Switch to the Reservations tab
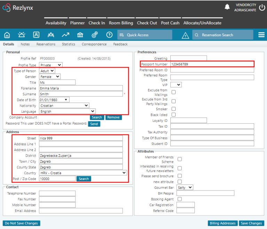 pos(46,44)
